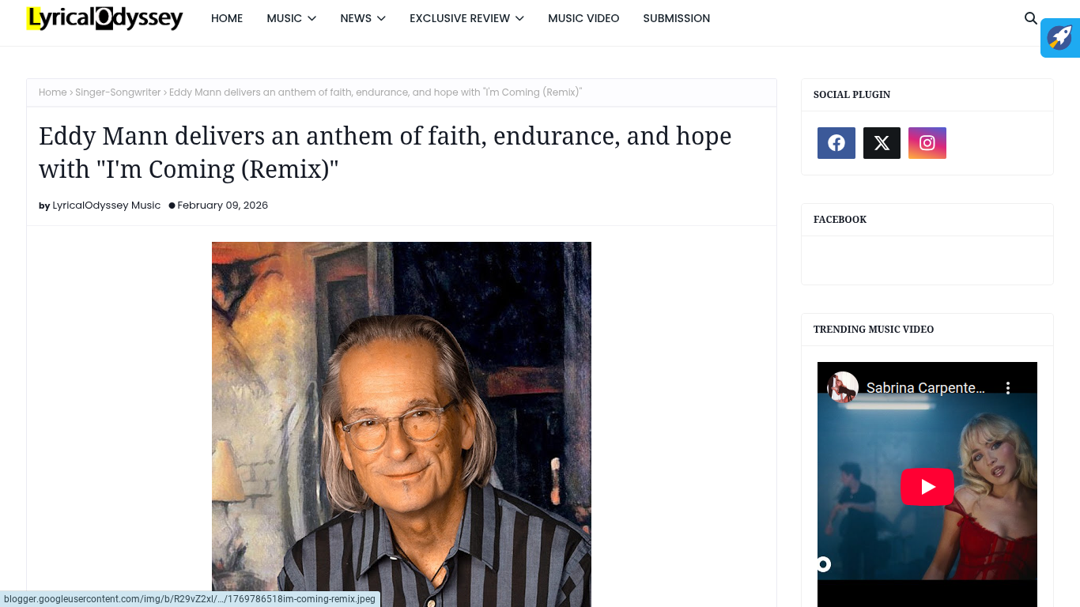Open the search magnifier icon
Image resolution: width=1080 pixels, height=607 pixels.
[1031, 18]
